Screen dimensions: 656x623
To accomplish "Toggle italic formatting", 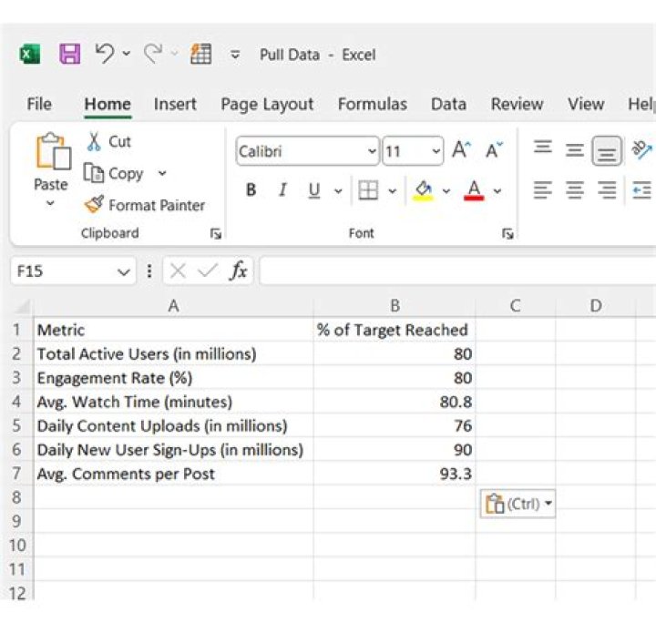I will (282, 190).
